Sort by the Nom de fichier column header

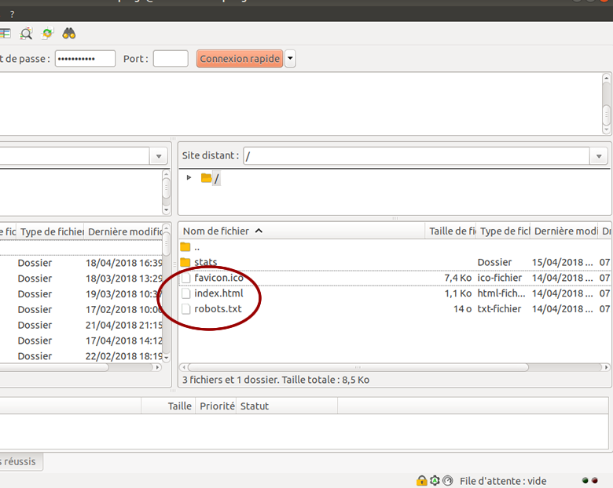point(216,231)
